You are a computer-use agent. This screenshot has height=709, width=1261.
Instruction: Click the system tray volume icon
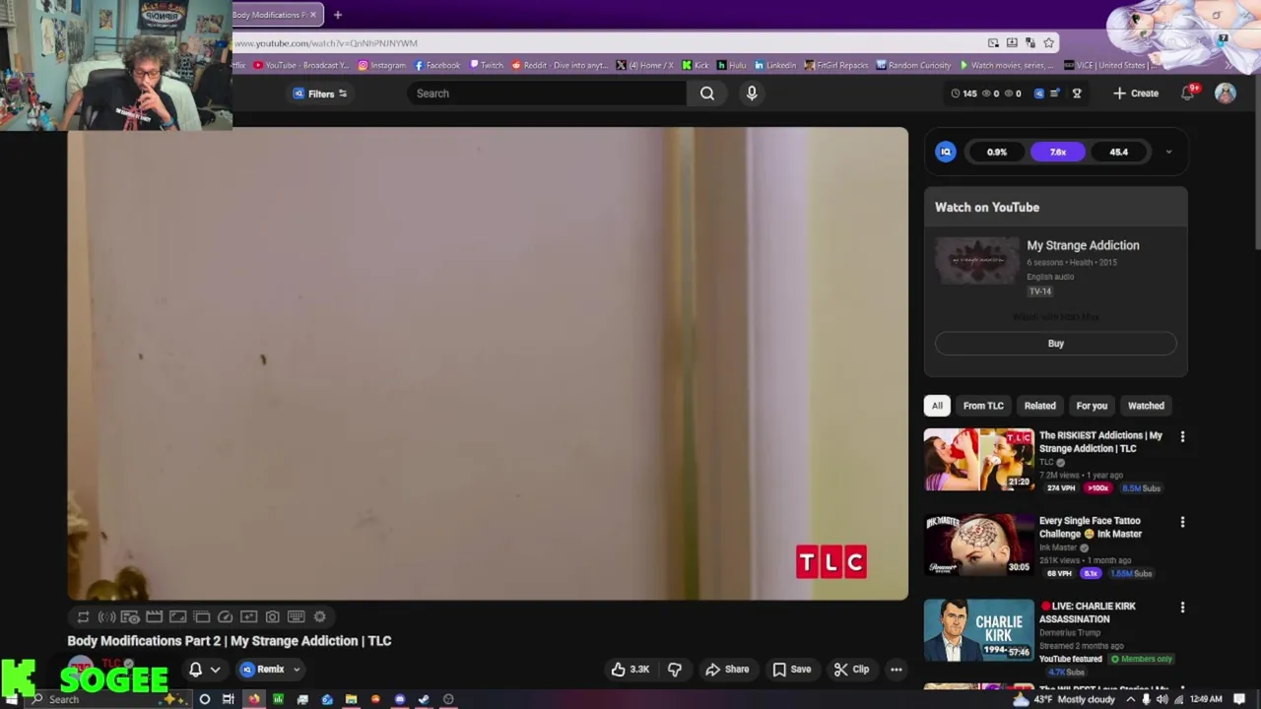point(1161,699)
